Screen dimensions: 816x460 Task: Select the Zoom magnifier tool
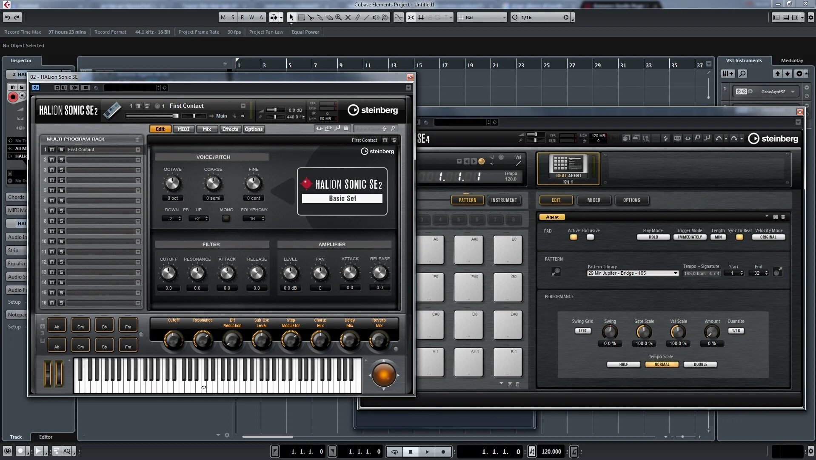pyautogui.click(x=339, y=17)
